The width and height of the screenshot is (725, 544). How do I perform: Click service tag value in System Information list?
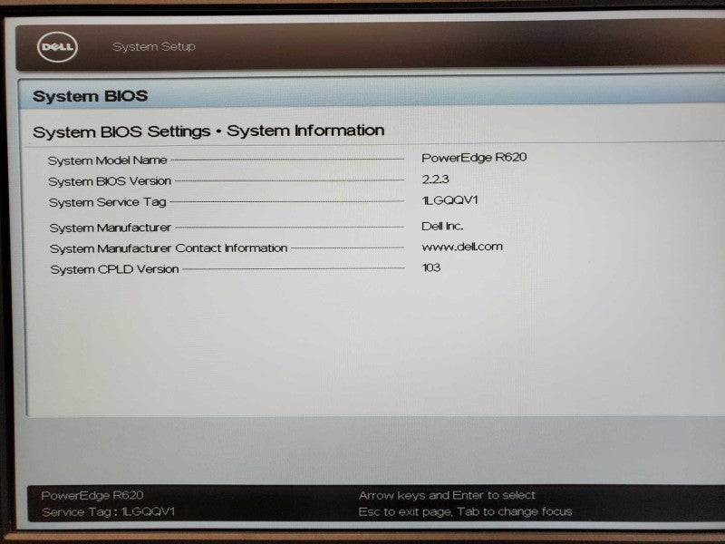449,200
